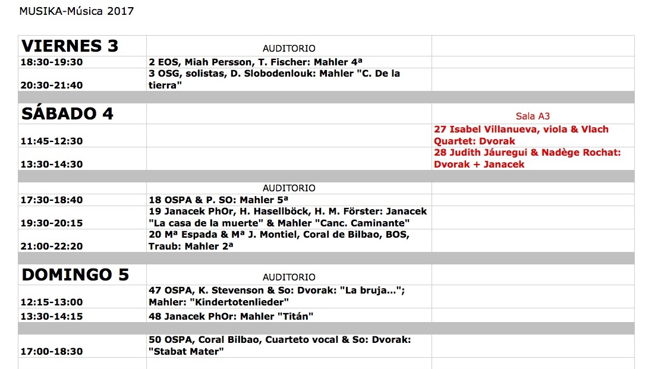The width and height of the screenshot is (655, 369).
Task: Select the EOS Mahler 4ª concert entry
Action: tap(256, 62)
